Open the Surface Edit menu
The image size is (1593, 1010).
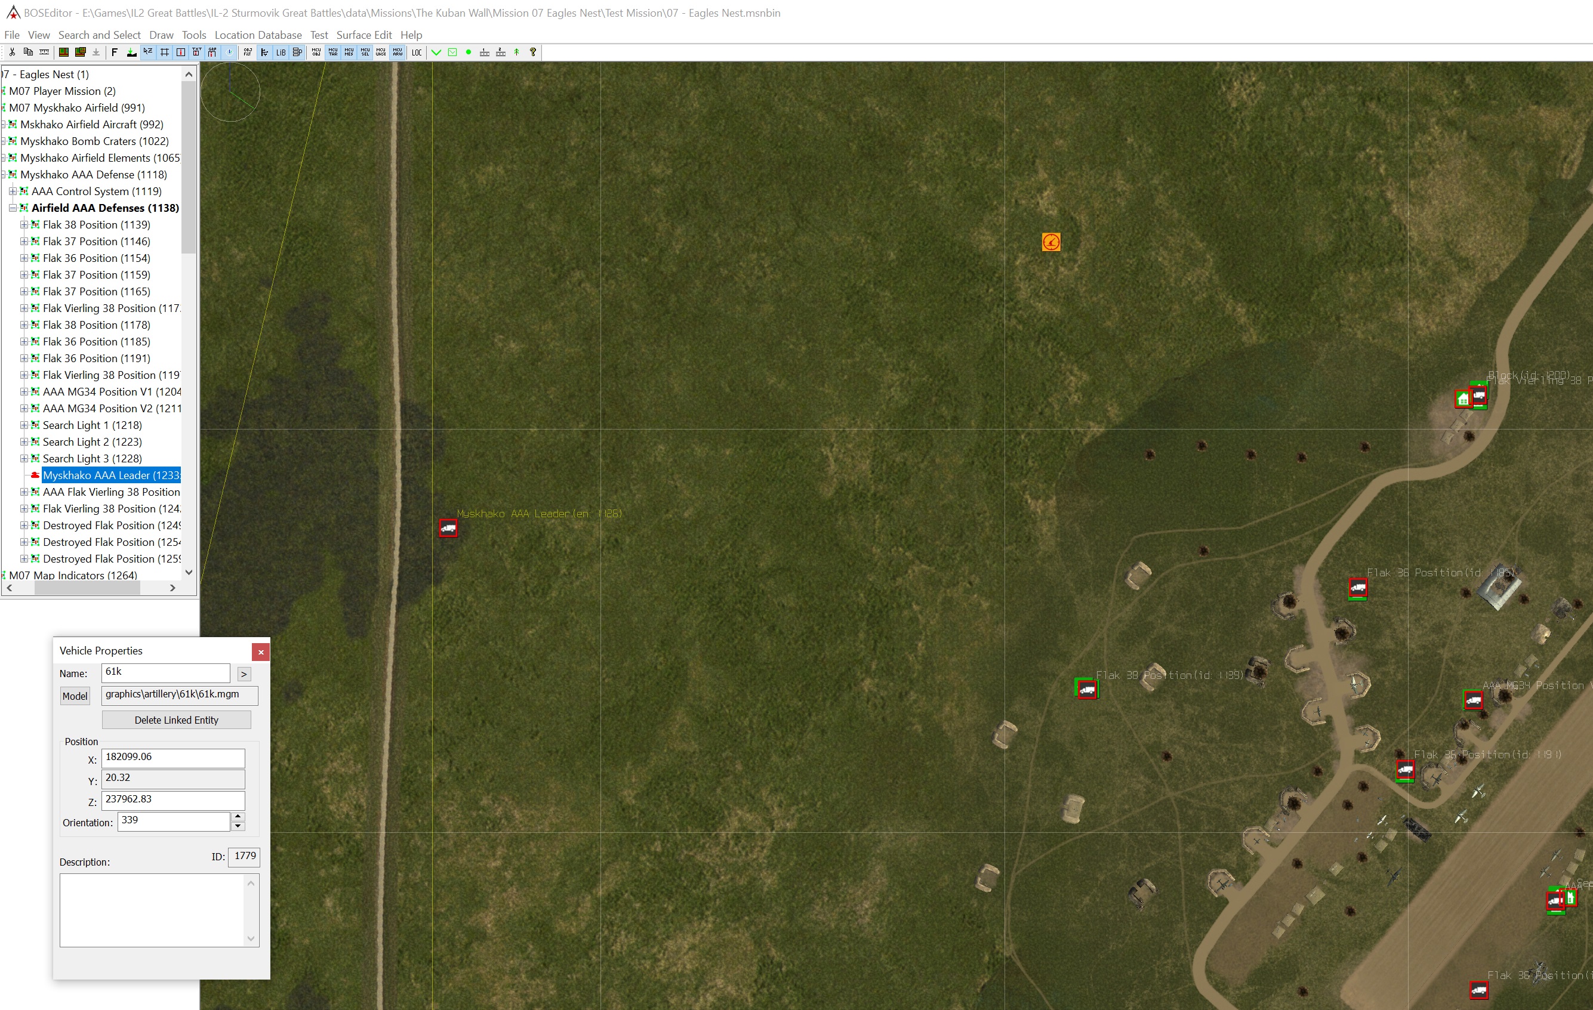[x=363, y=35]
